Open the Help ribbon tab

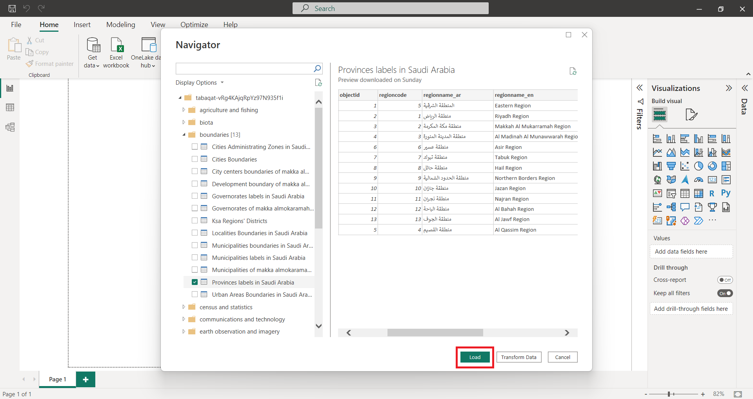click(x=231, y=24)
